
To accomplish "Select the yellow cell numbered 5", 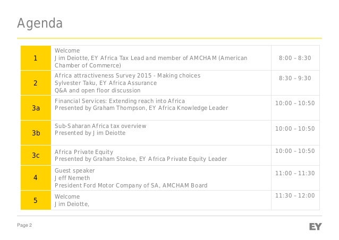I will coord(36,200).
